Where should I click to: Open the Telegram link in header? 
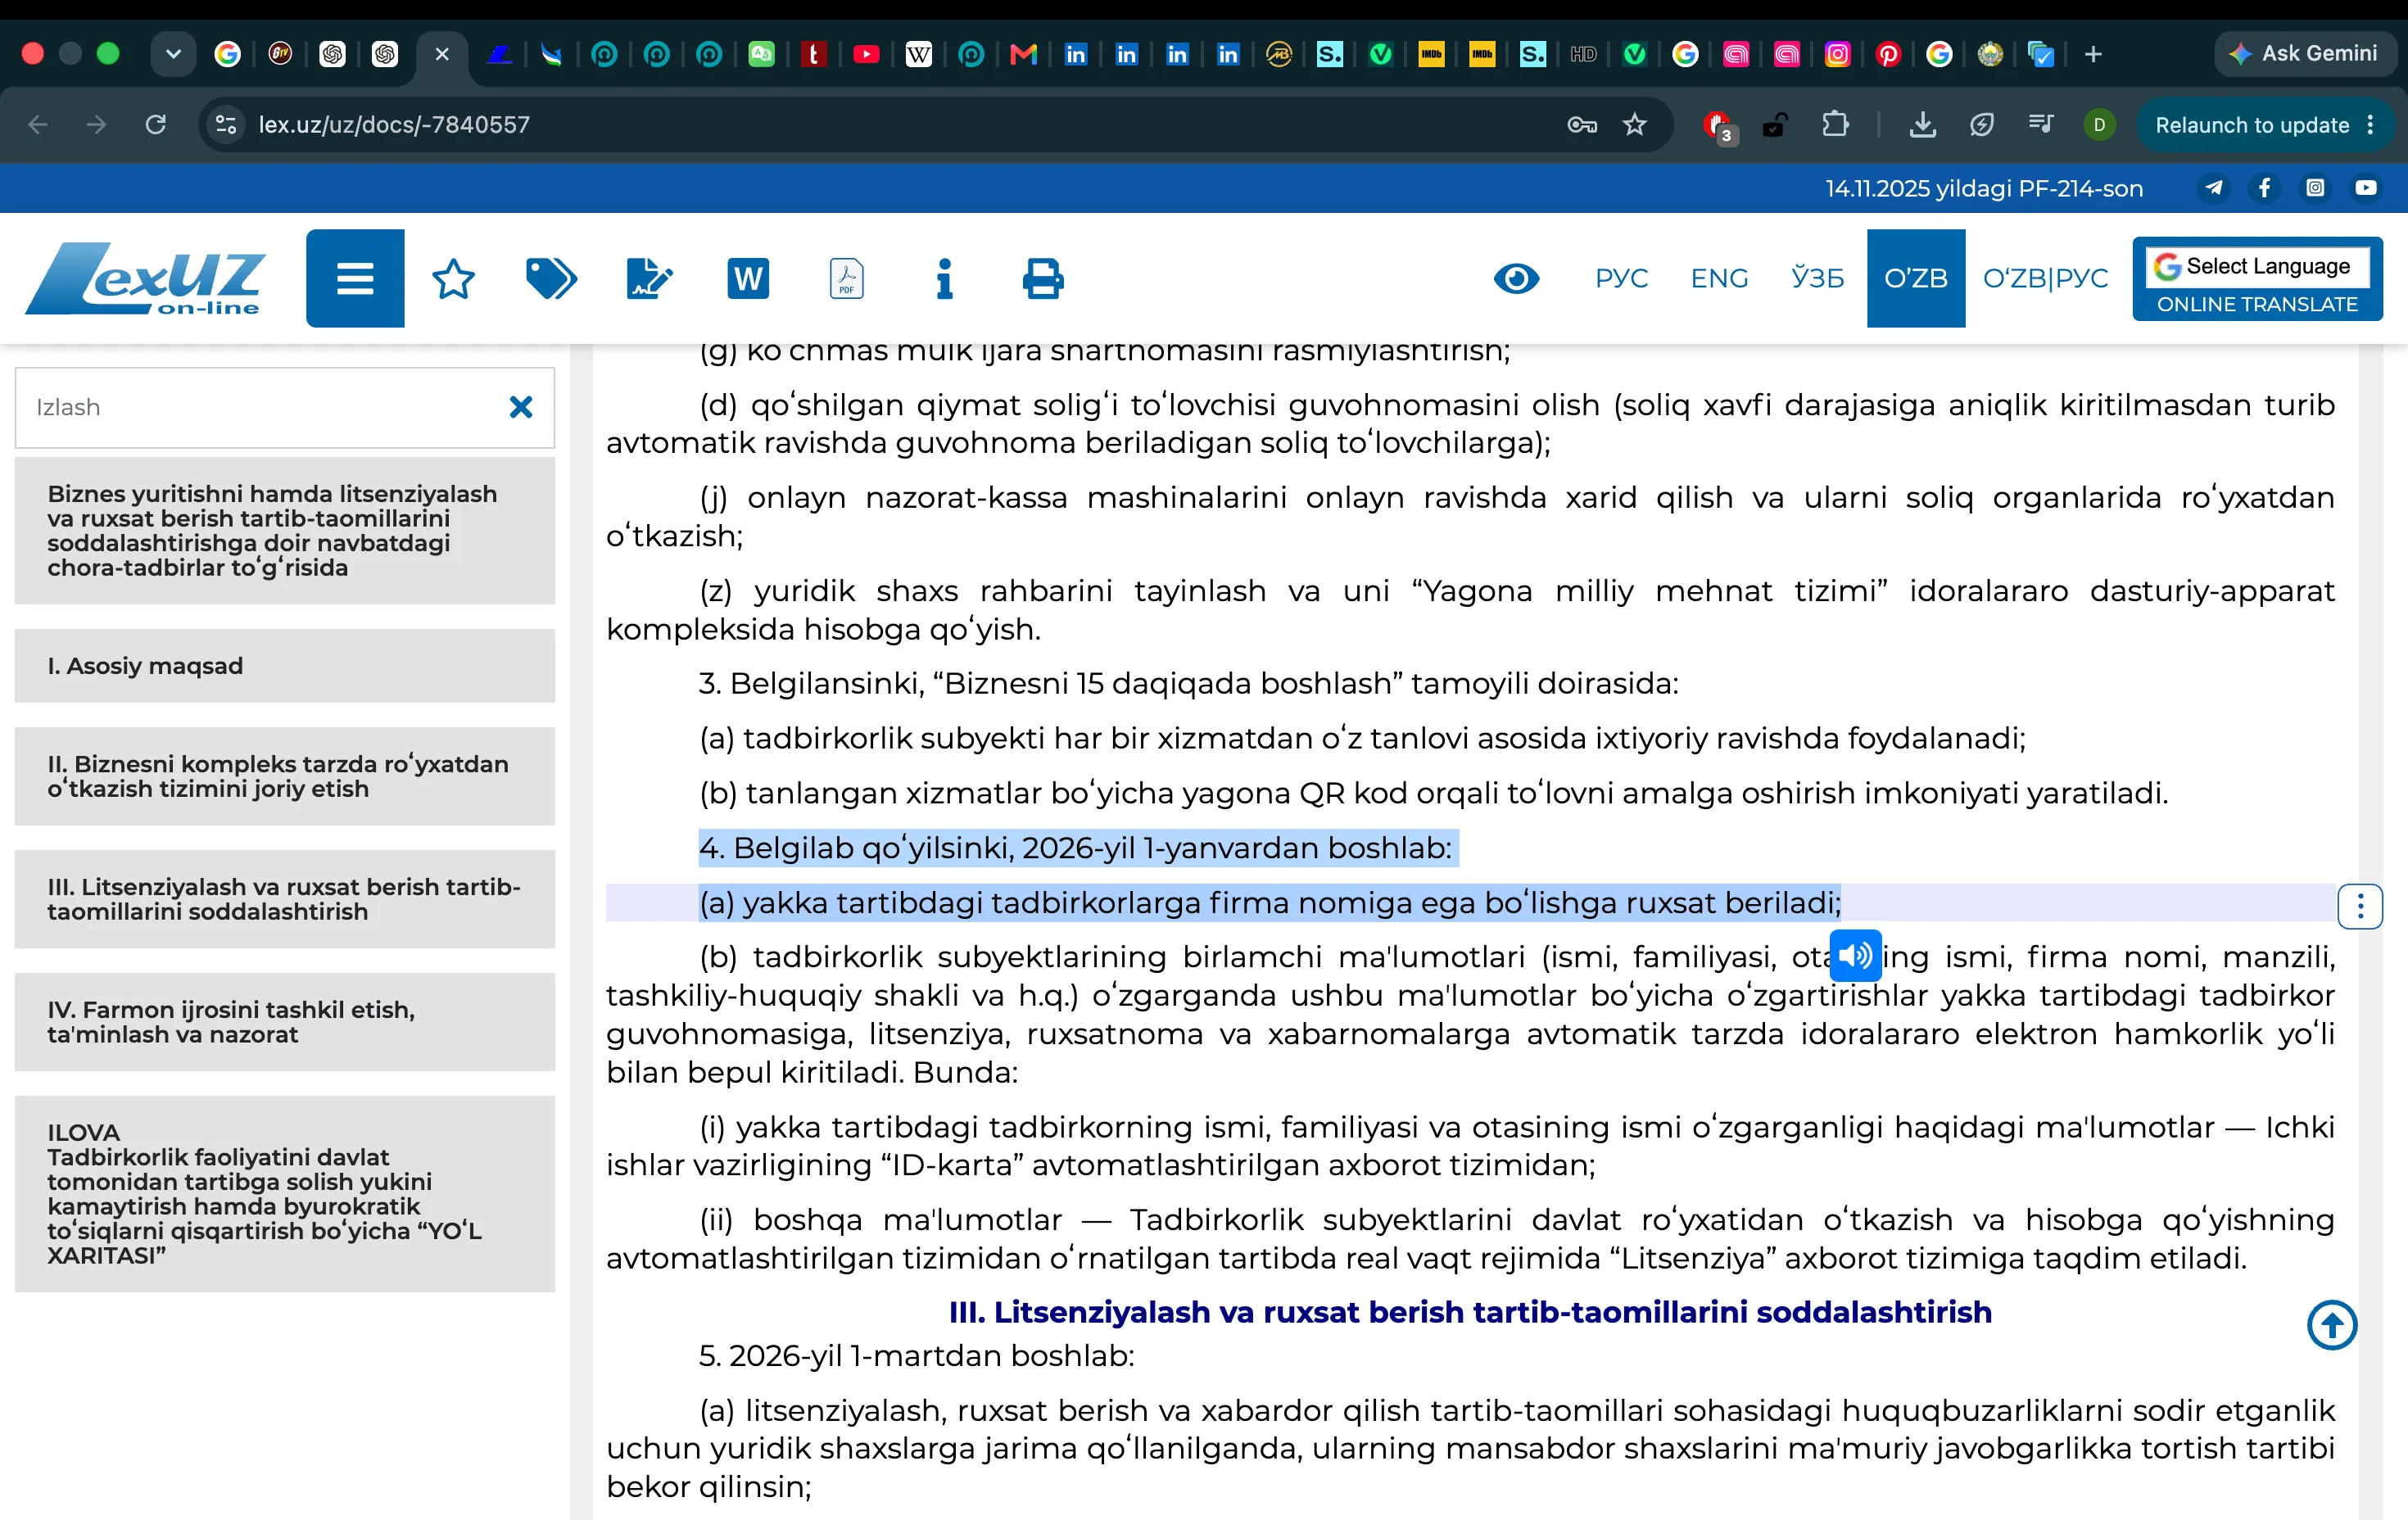2214,188
